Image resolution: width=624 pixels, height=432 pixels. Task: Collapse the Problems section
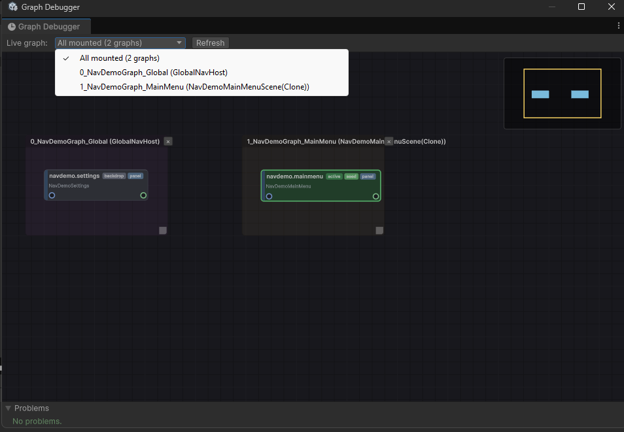click(8, 408)
